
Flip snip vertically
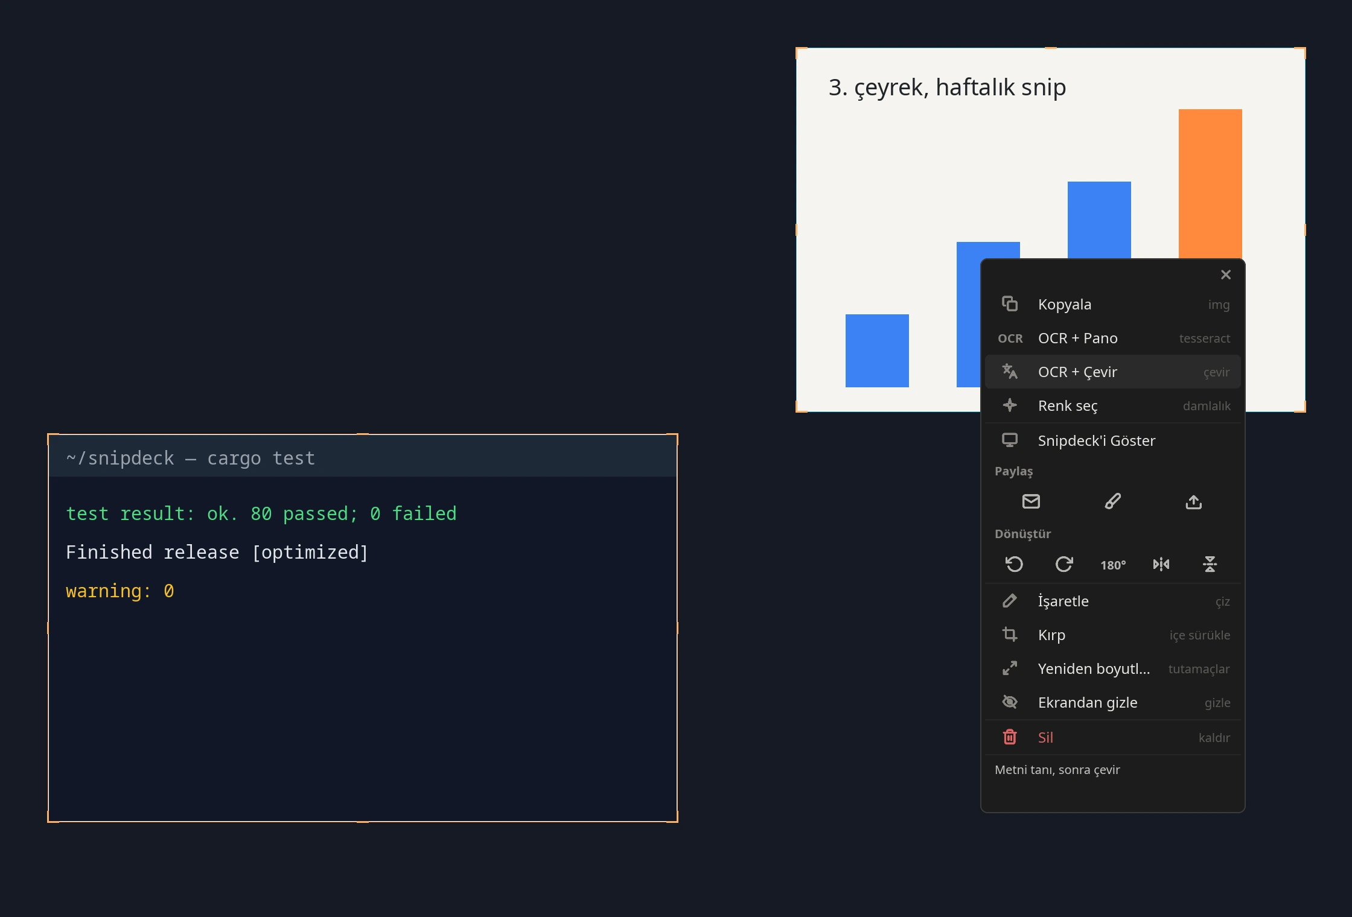[x=1210, y=564]
